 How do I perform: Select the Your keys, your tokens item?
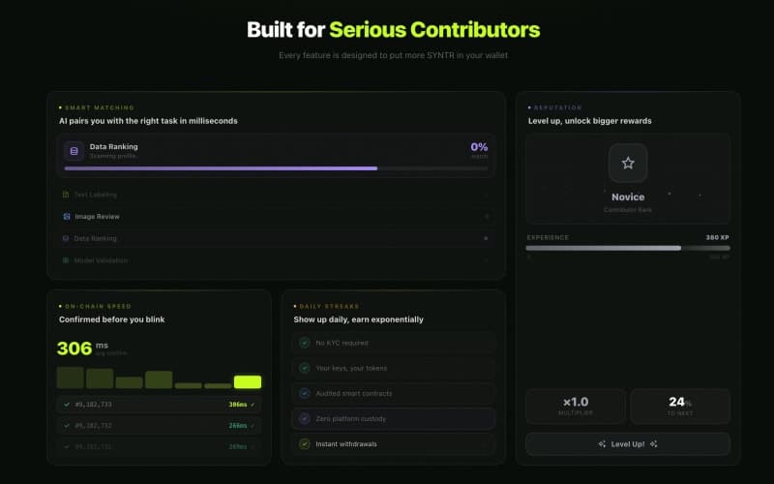pyautogui.click(x=393, y=368)
